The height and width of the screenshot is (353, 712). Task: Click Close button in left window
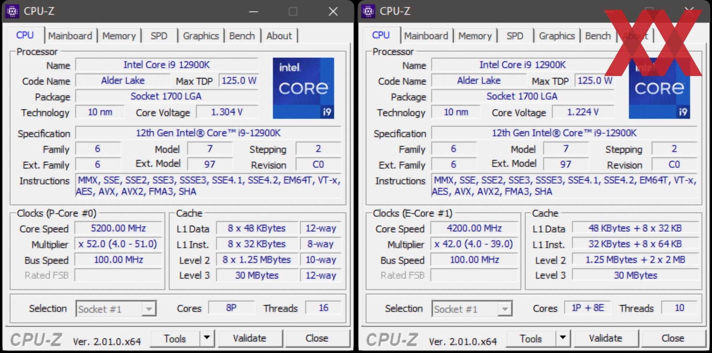[317, 338]
